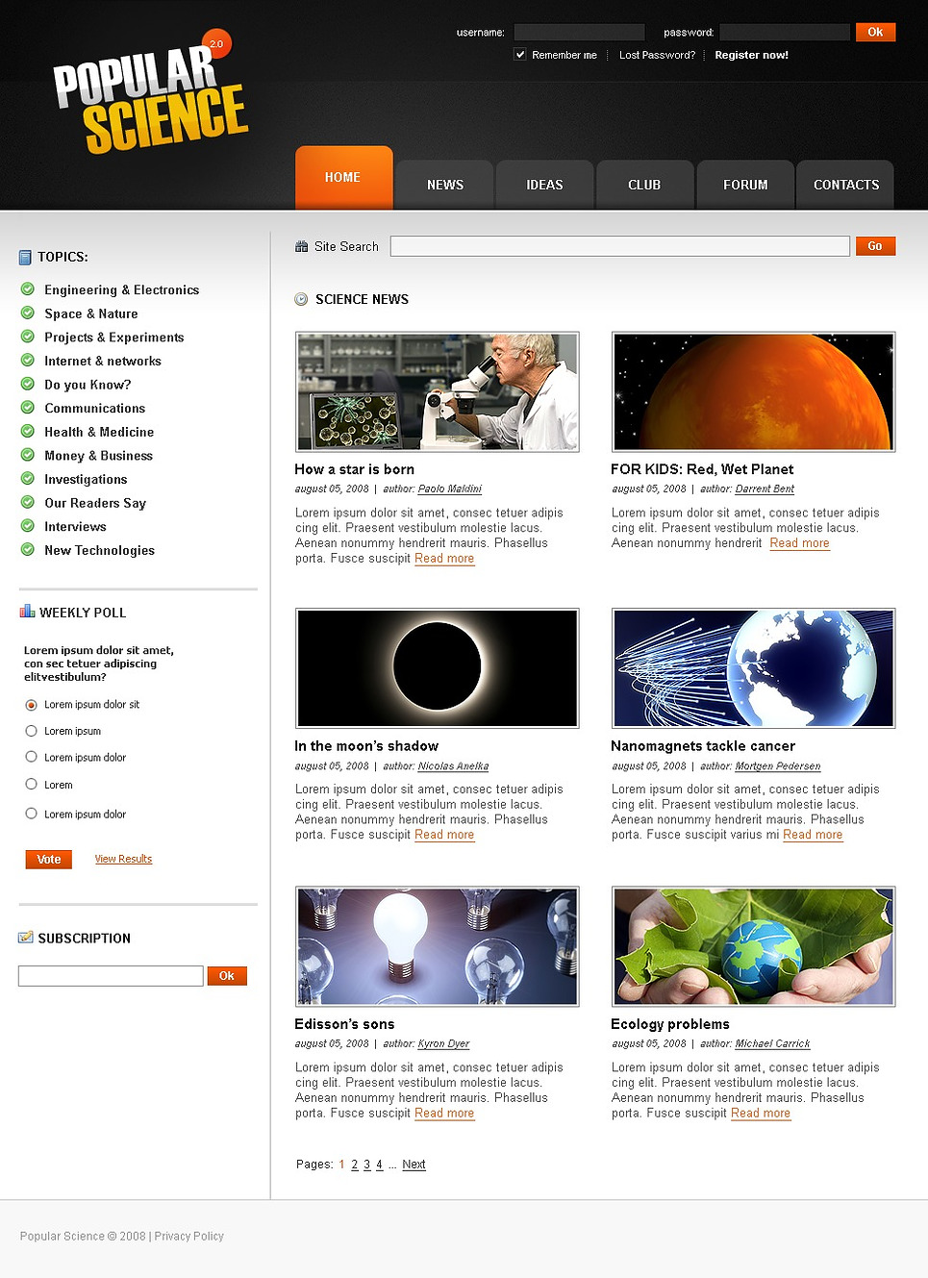Click the Topics notebook icon
Image resolution: width=928 pixels, height=1278 pixels.
tap(25, 258)
